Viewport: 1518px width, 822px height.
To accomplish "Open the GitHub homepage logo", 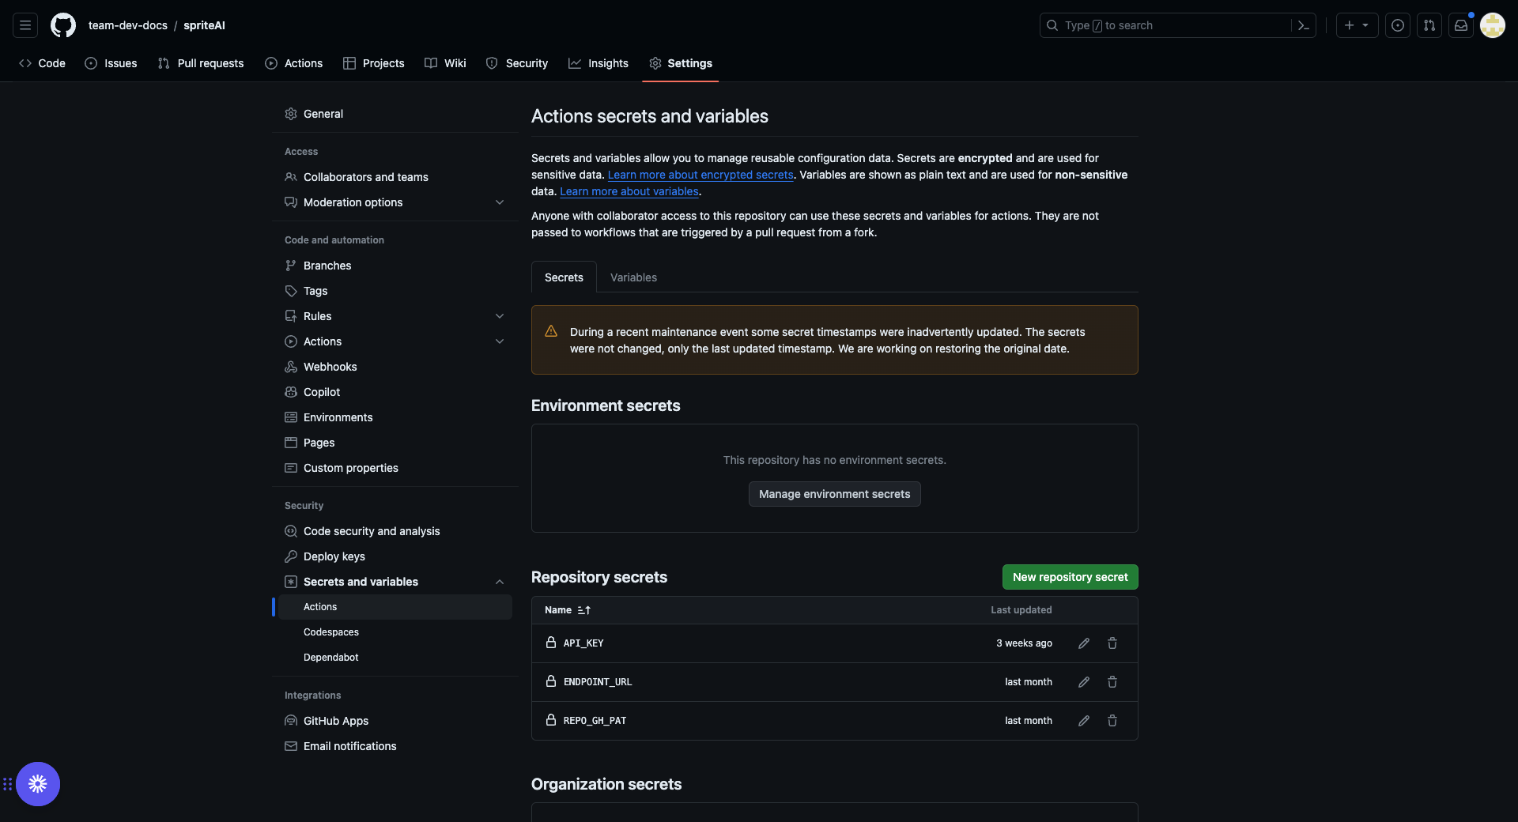I will click(63, 25).
